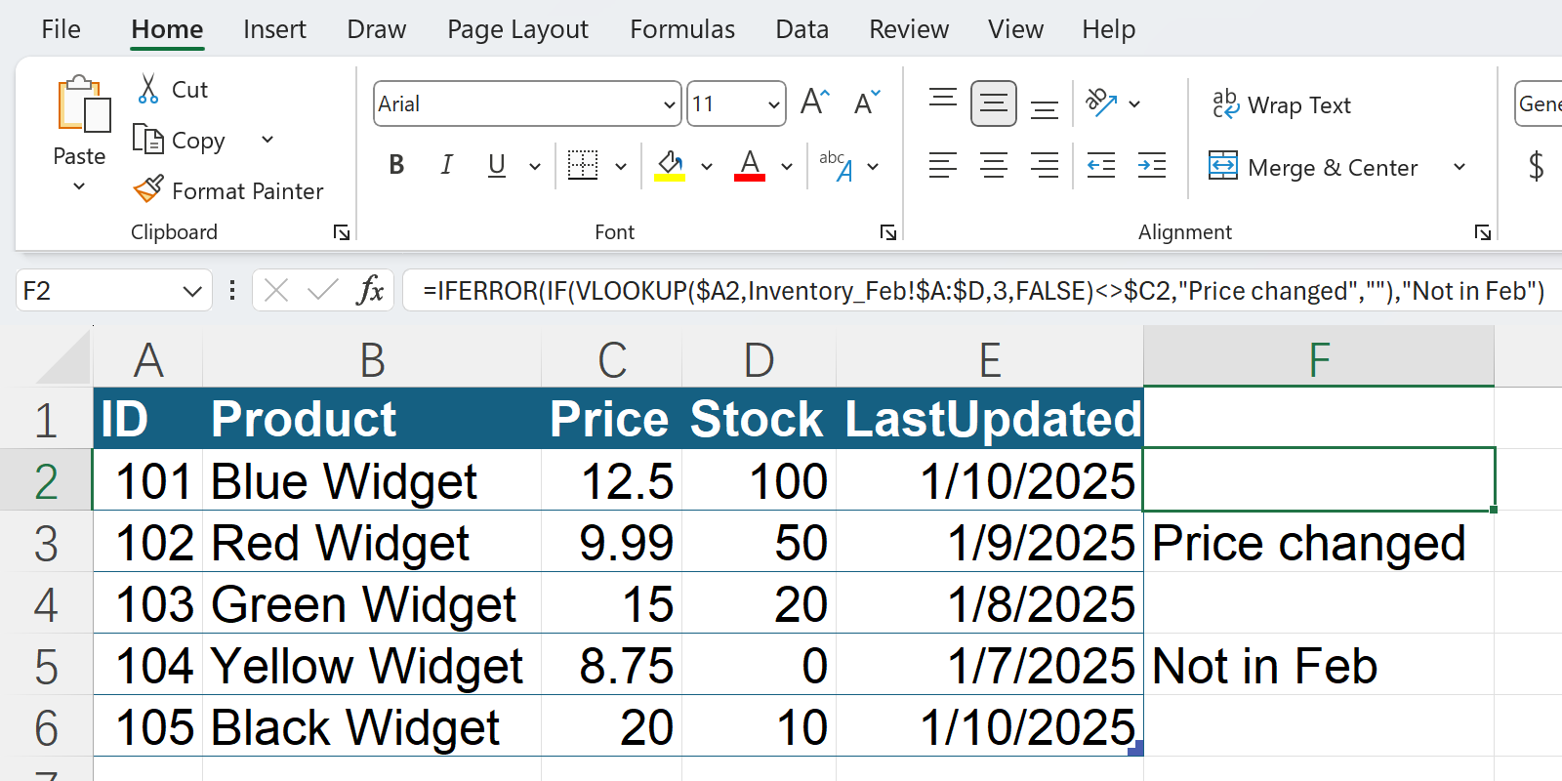Open the Merge & Center dropdown arrow
1562x781 pixels.
tap(1459, 167)
